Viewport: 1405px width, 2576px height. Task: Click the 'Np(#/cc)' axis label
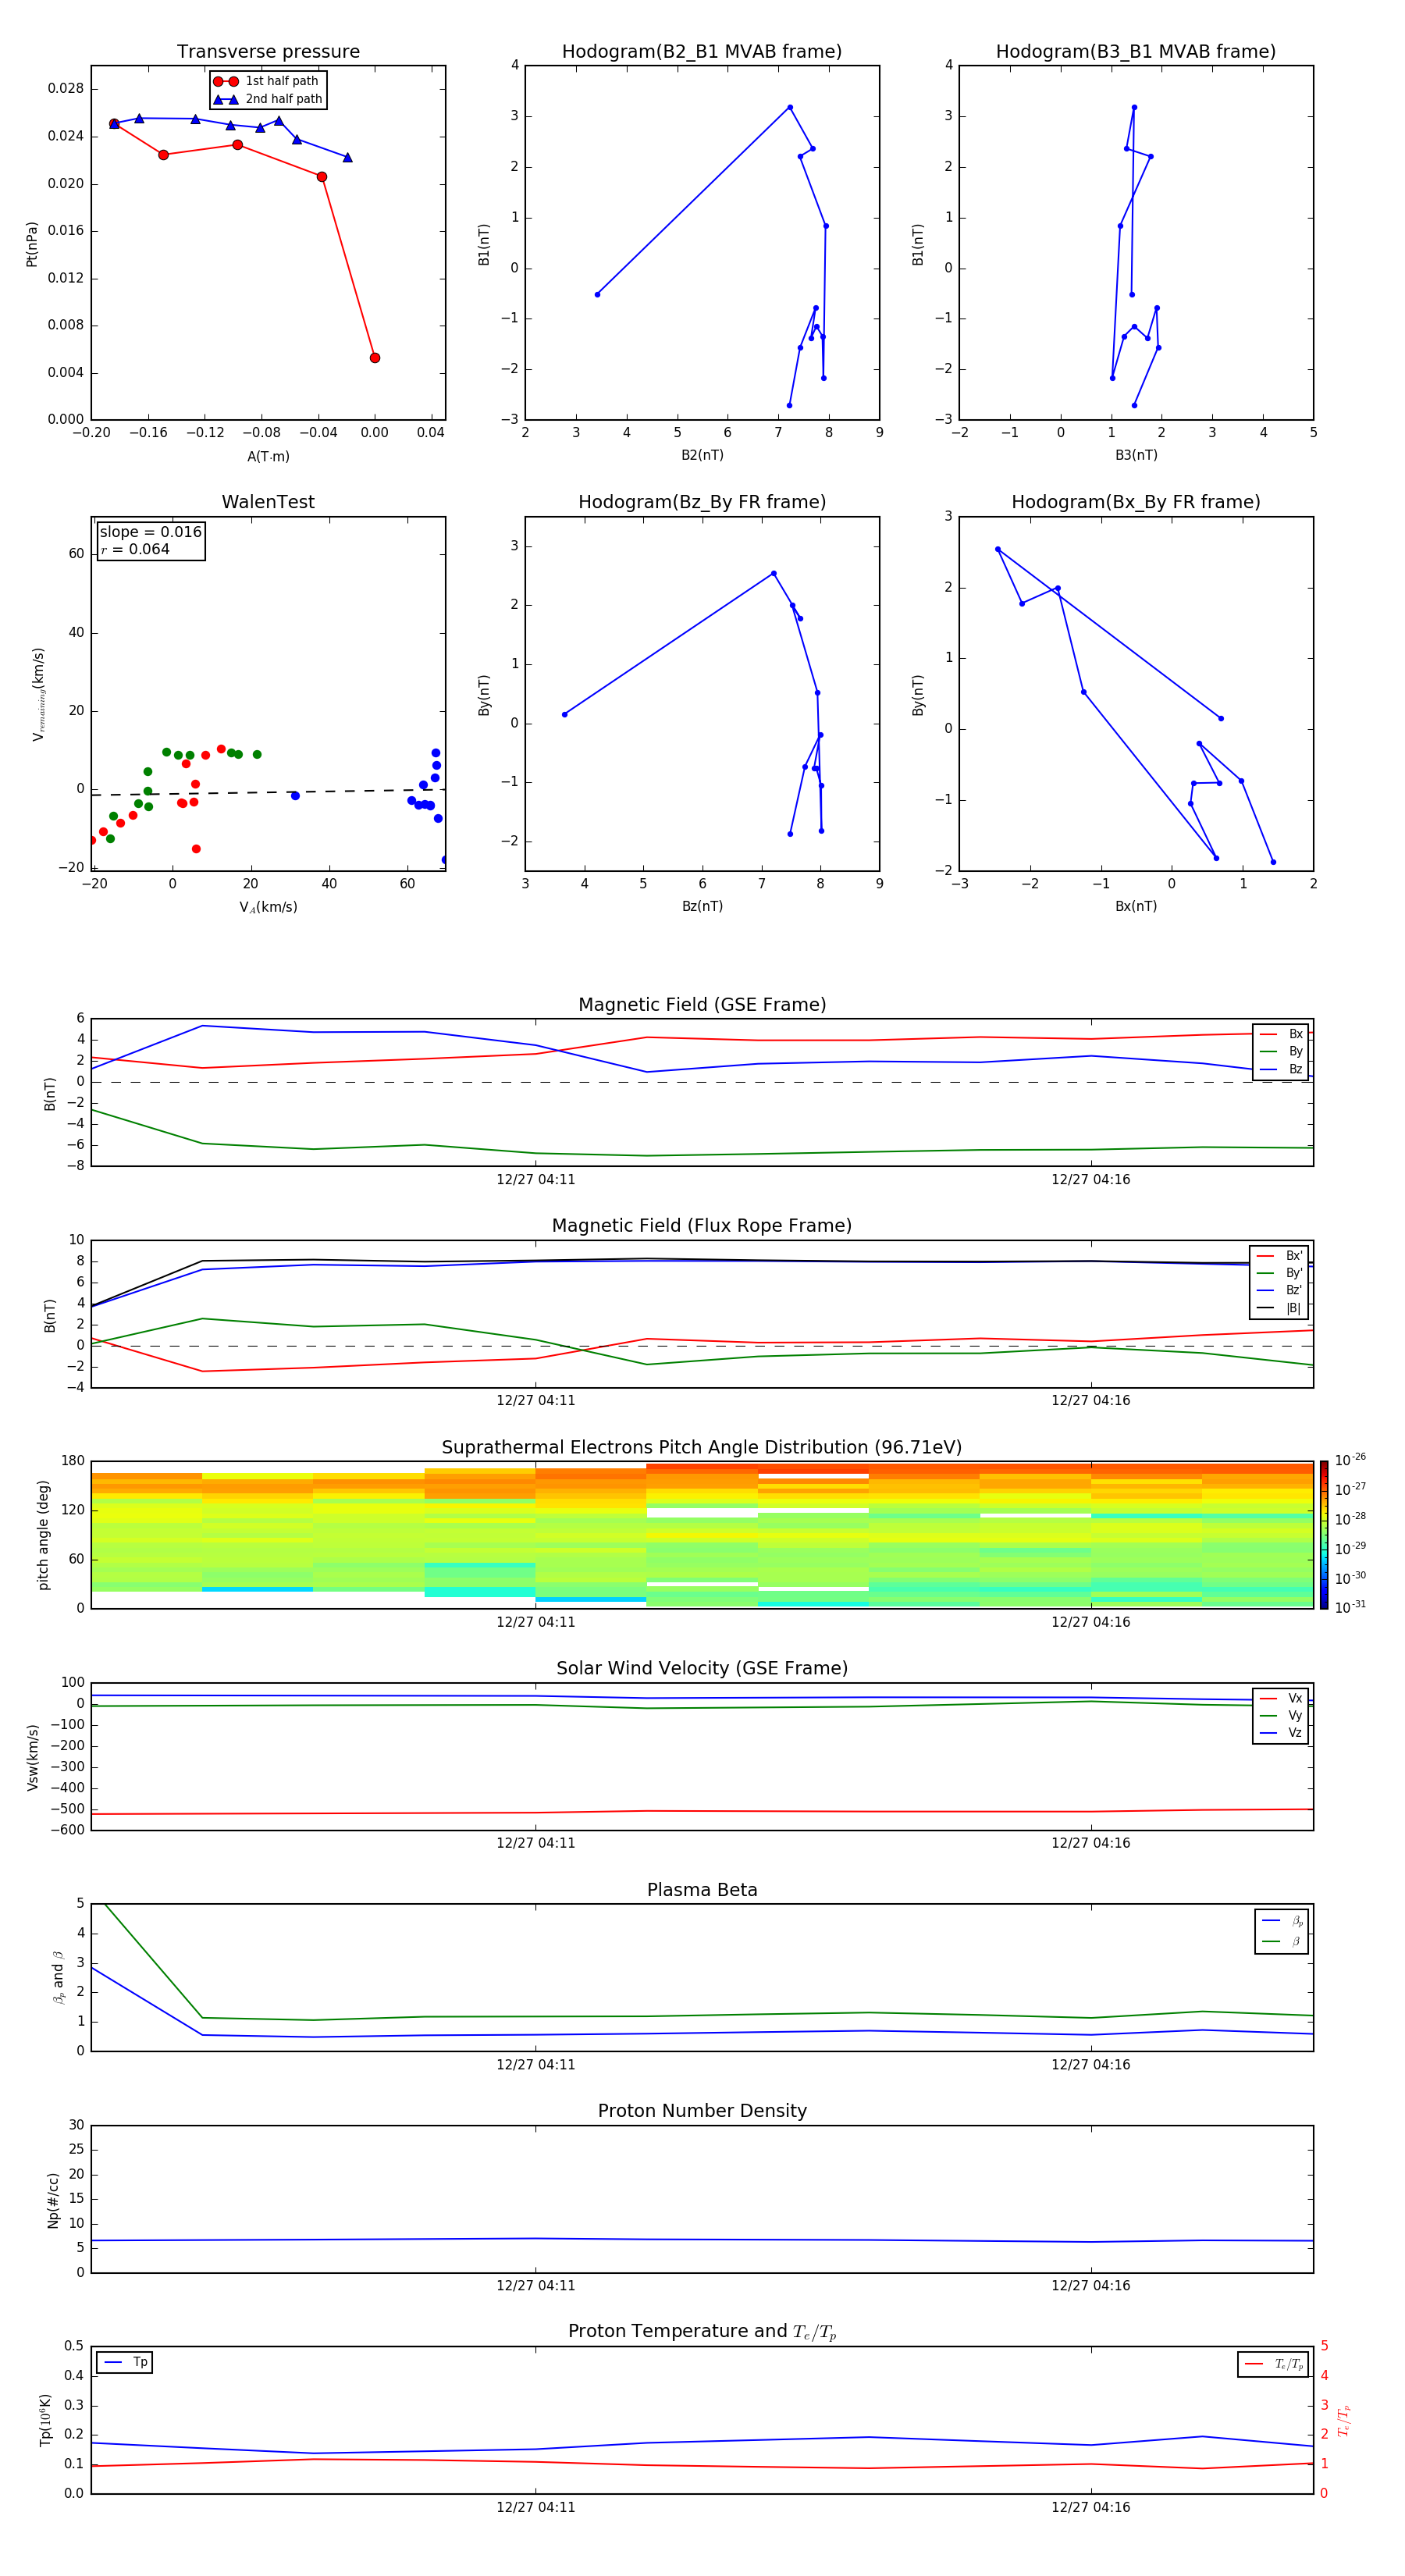pos(53,2200)
